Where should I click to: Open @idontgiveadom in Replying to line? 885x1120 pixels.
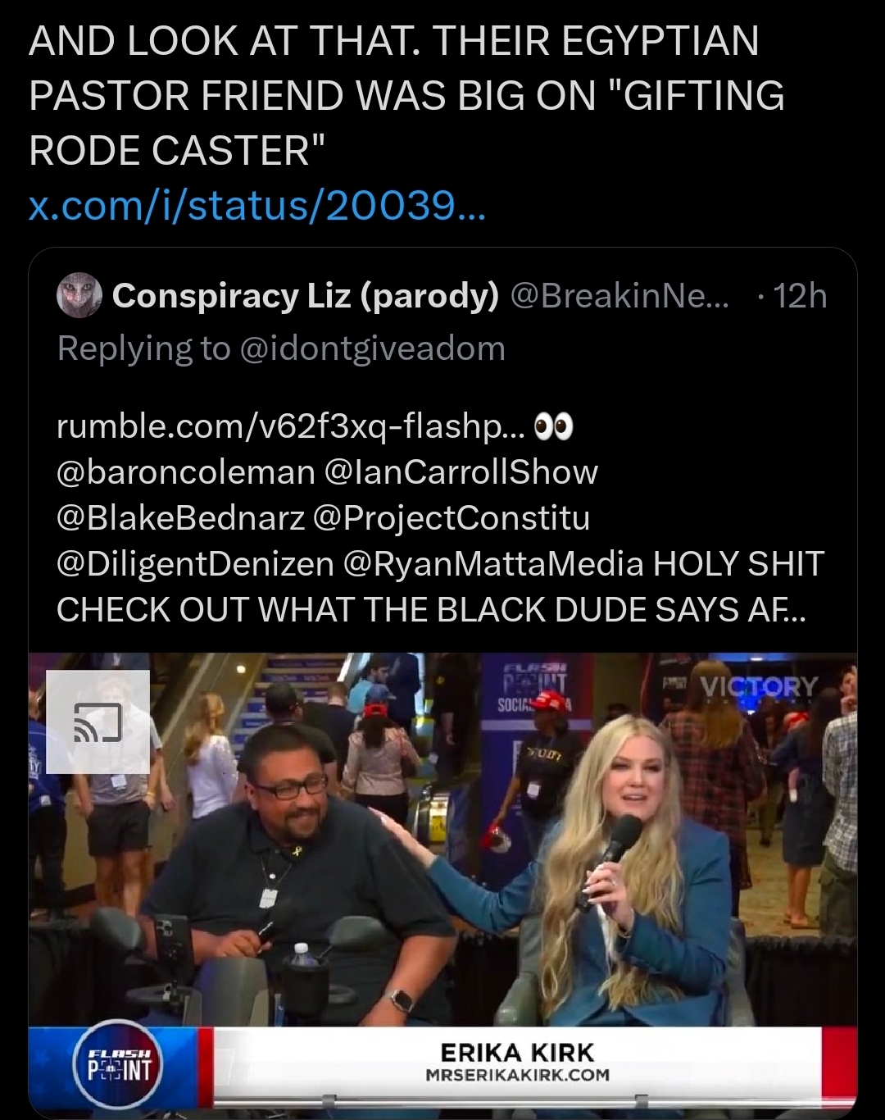(373, 348)
